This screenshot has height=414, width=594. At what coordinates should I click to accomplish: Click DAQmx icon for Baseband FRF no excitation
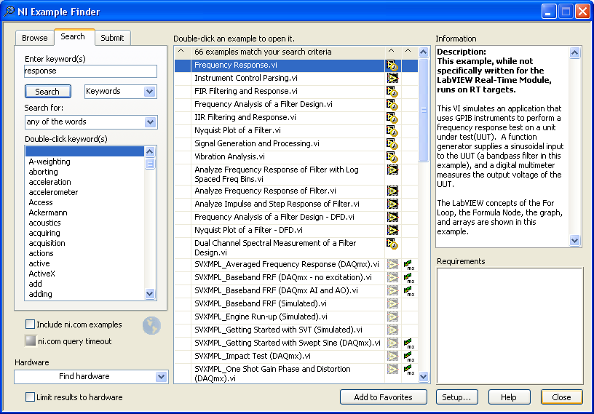tap(409, 278)
